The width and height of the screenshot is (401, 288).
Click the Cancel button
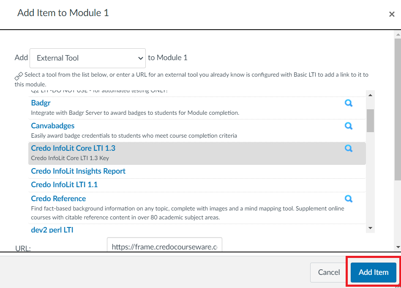[x=329, y=272]
